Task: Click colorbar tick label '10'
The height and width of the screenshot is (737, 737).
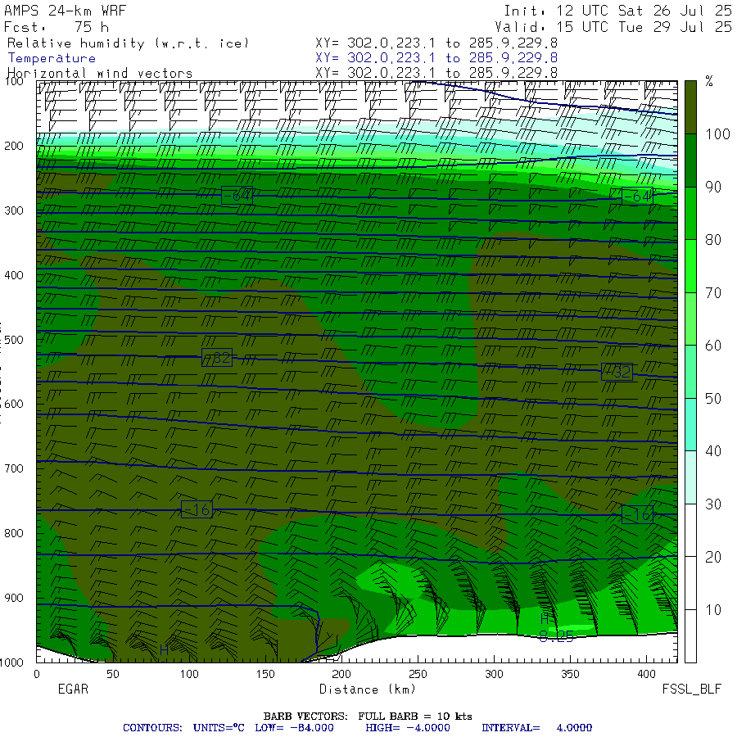Action: pyautogui.click(x=713, y=610)
